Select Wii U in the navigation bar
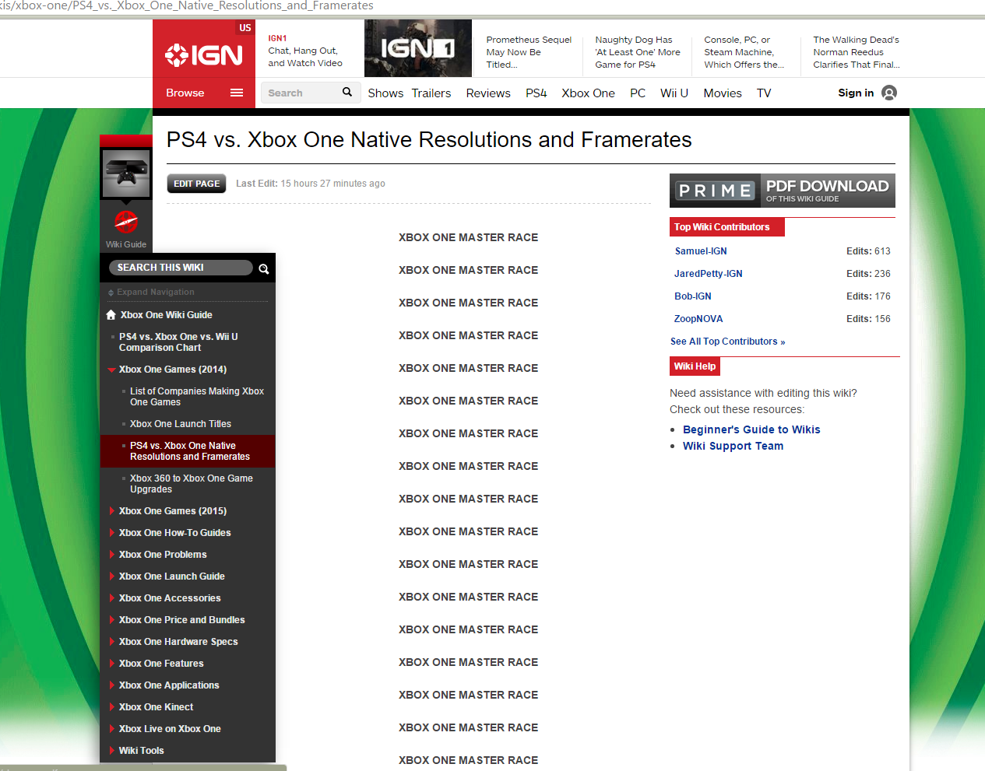 click(x=674, y=93)
